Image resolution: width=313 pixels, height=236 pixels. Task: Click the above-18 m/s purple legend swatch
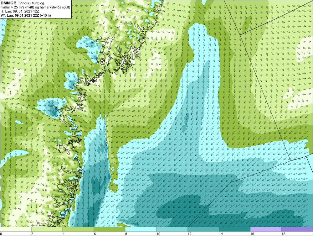tap(297, 229)
